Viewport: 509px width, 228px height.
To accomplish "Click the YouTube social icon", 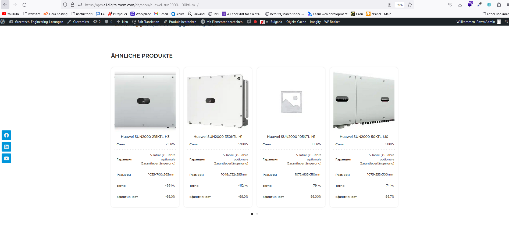I will (x=6, y=158).
